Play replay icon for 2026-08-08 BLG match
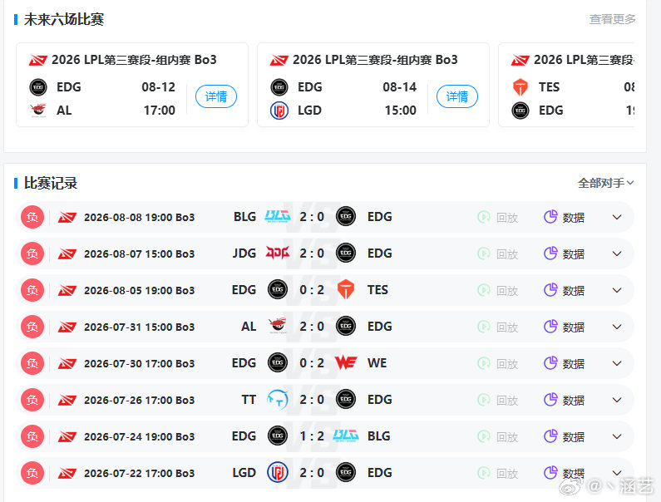The width and height of the screenshot is (661, 502). (484, 217)
